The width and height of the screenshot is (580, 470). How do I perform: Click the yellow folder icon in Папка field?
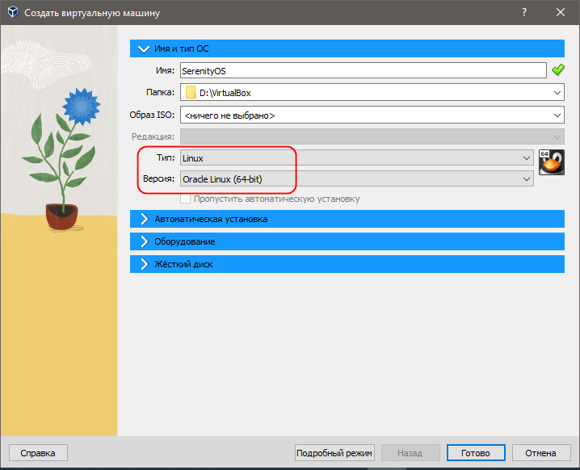pos(191,92)
